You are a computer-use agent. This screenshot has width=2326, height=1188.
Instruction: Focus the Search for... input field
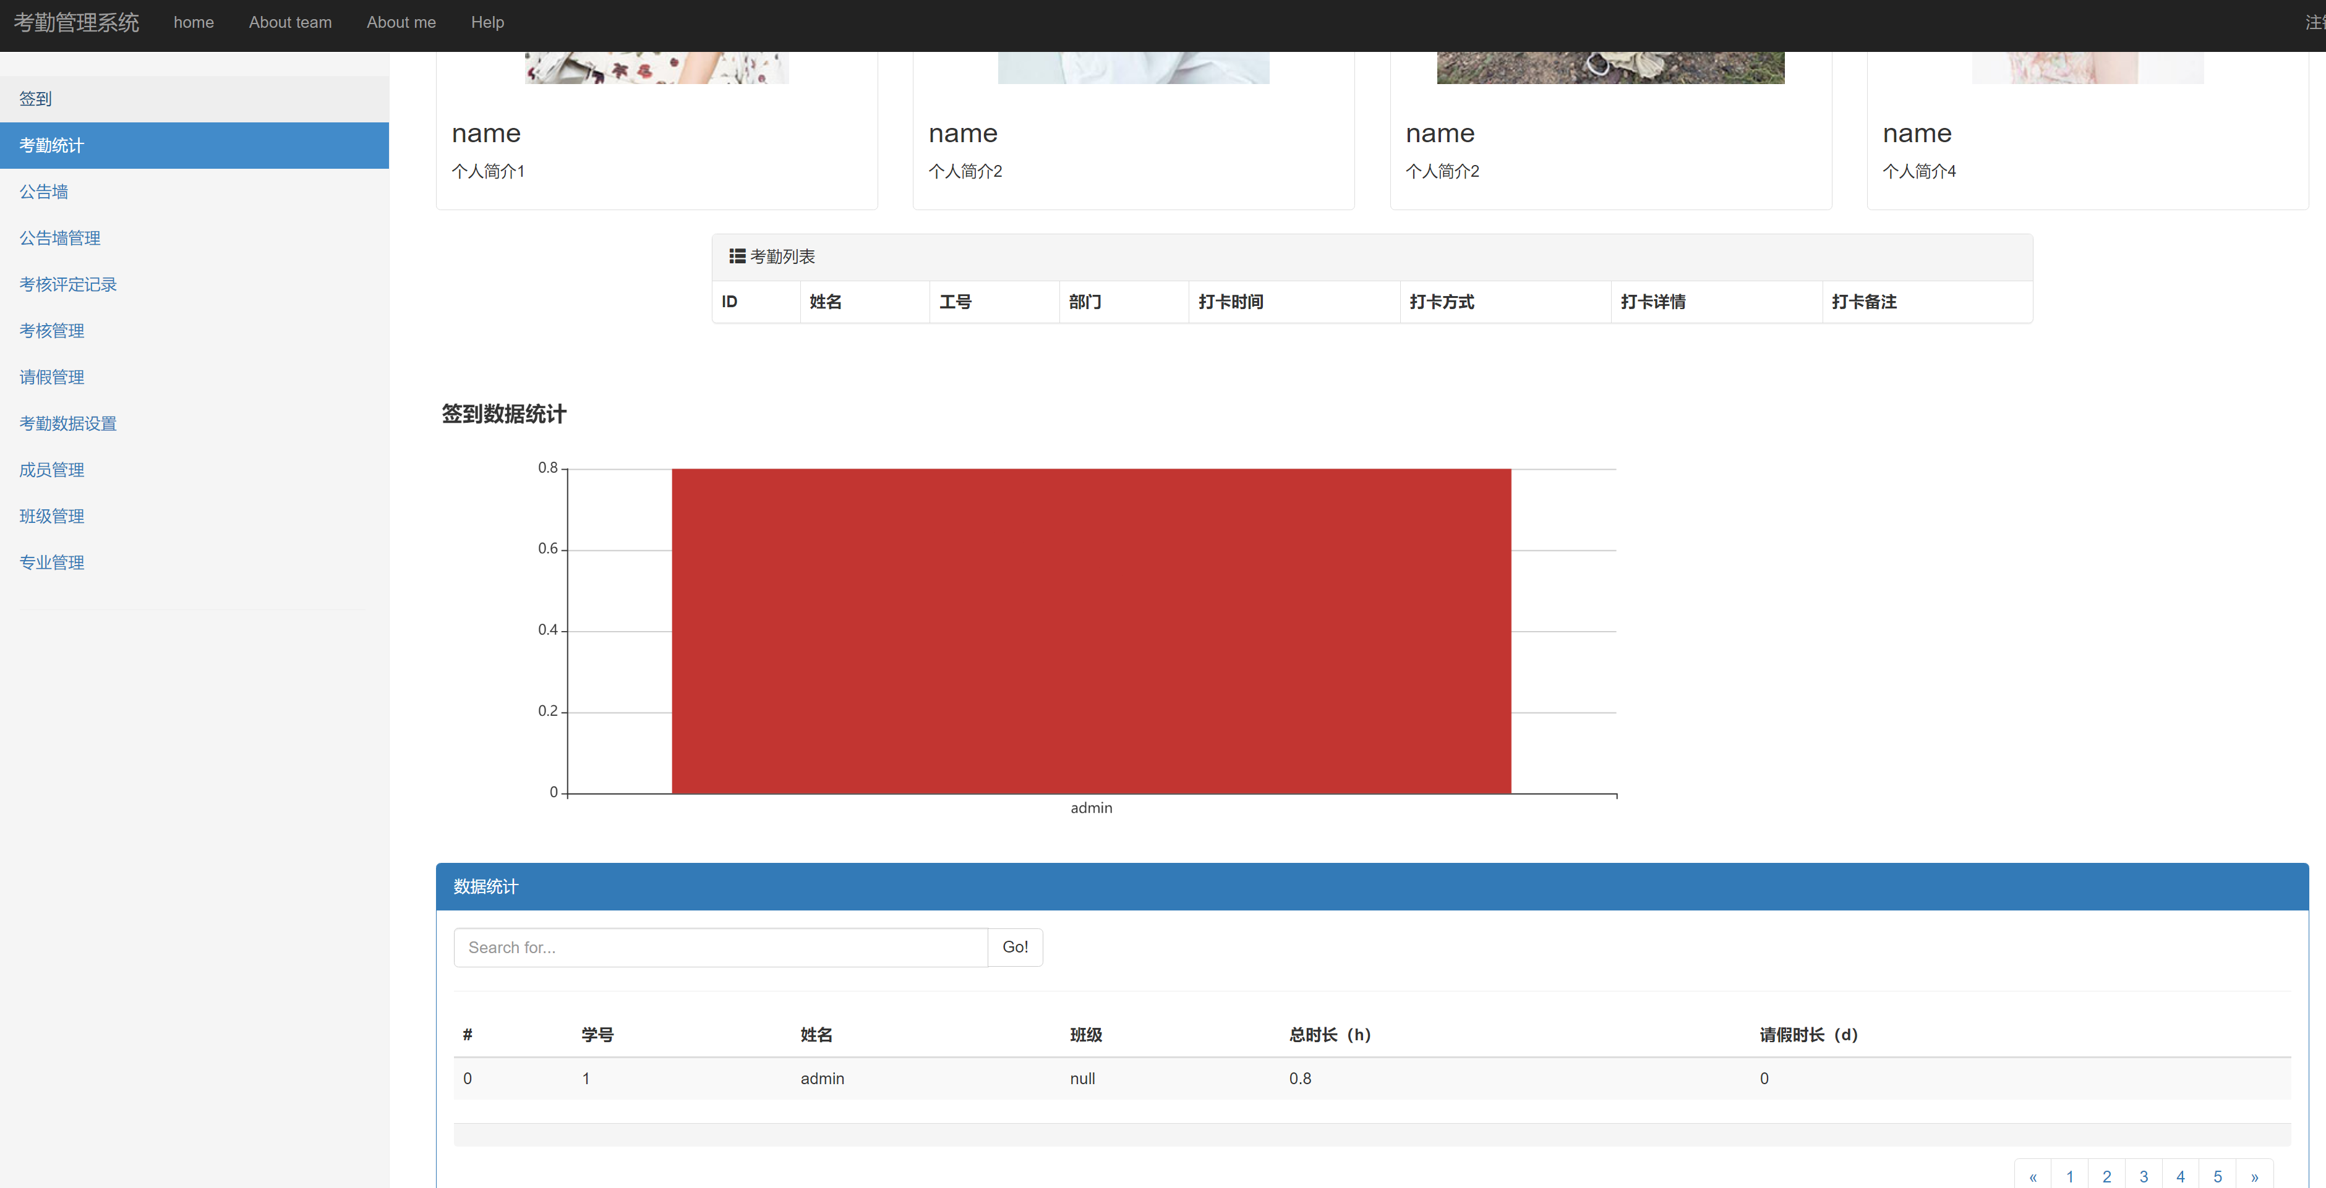coord(720,947)
